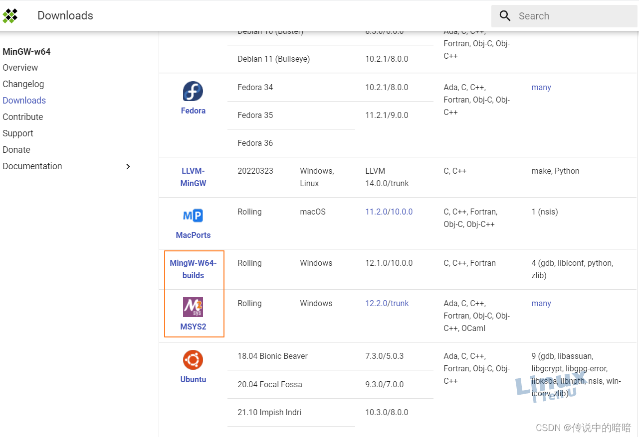Open the MacPorts text link
The height and width of the screenshot is (437, 639).
193,235
